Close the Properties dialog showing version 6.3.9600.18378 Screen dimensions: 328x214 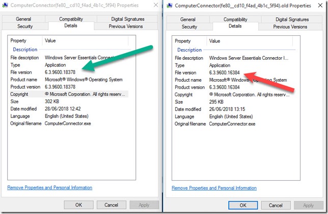[155, 6]
